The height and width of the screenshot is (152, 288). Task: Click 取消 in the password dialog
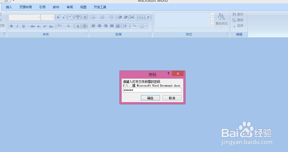[172, 98]
